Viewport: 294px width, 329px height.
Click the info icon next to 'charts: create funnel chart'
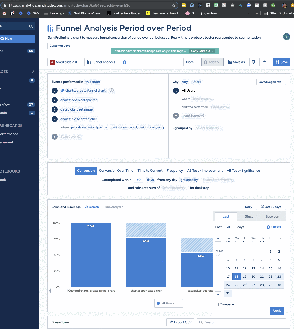[111, 90]
